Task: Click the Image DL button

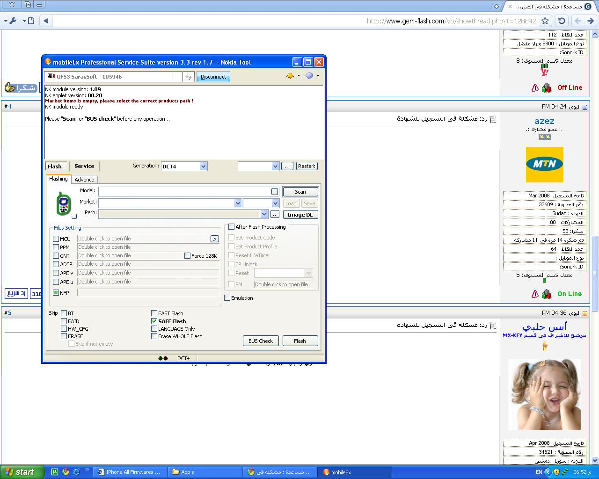Action: pos(300,215)
